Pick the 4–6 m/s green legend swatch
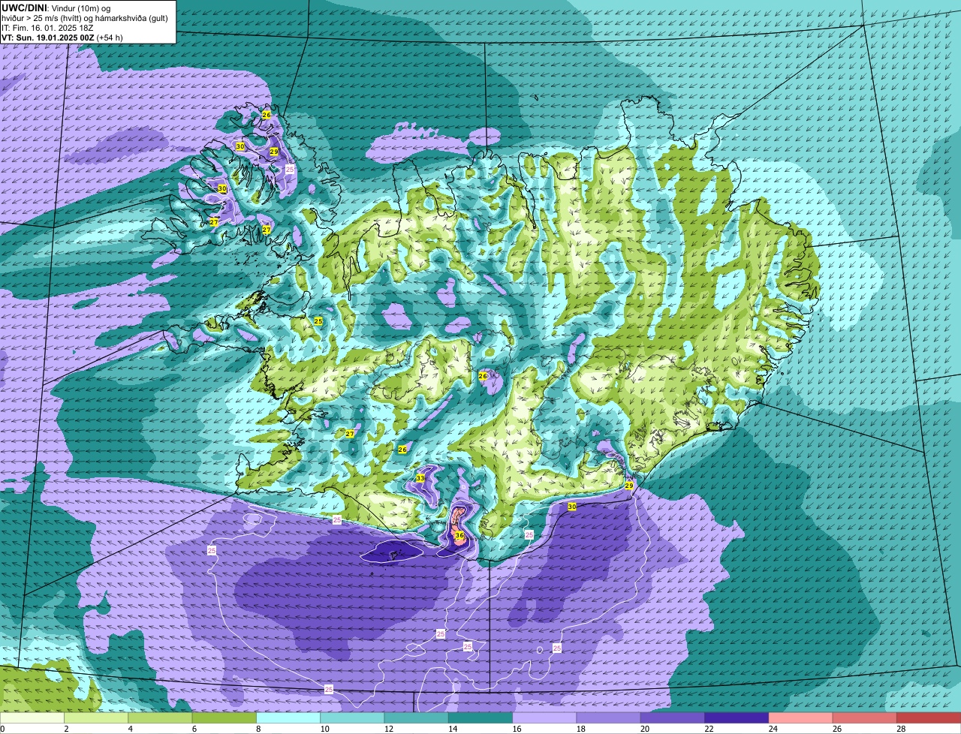The height and width of the screenshot is (734, 961). tap(161, 717)
